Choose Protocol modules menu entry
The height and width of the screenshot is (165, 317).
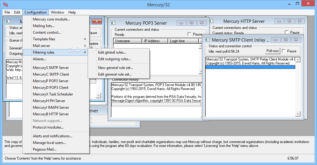56,127
